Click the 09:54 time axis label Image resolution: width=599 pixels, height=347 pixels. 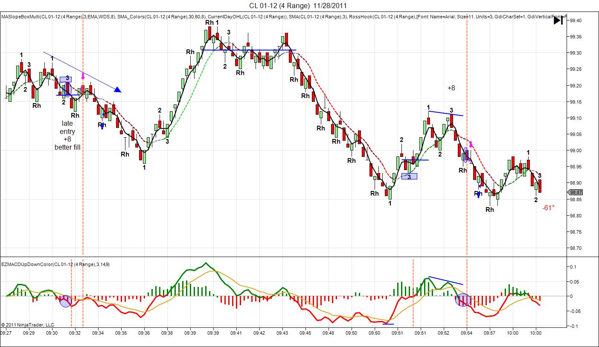[467, 333]
